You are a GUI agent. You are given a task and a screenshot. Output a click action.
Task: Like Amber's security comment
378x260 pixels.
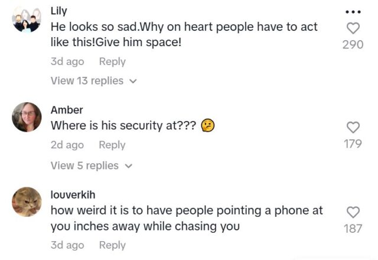(353, 127)
